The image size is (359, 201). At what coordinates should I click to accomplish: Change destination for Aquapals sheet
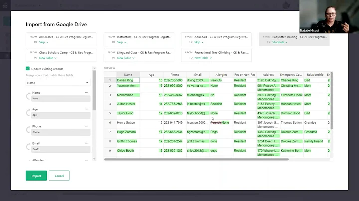(199, 42)
